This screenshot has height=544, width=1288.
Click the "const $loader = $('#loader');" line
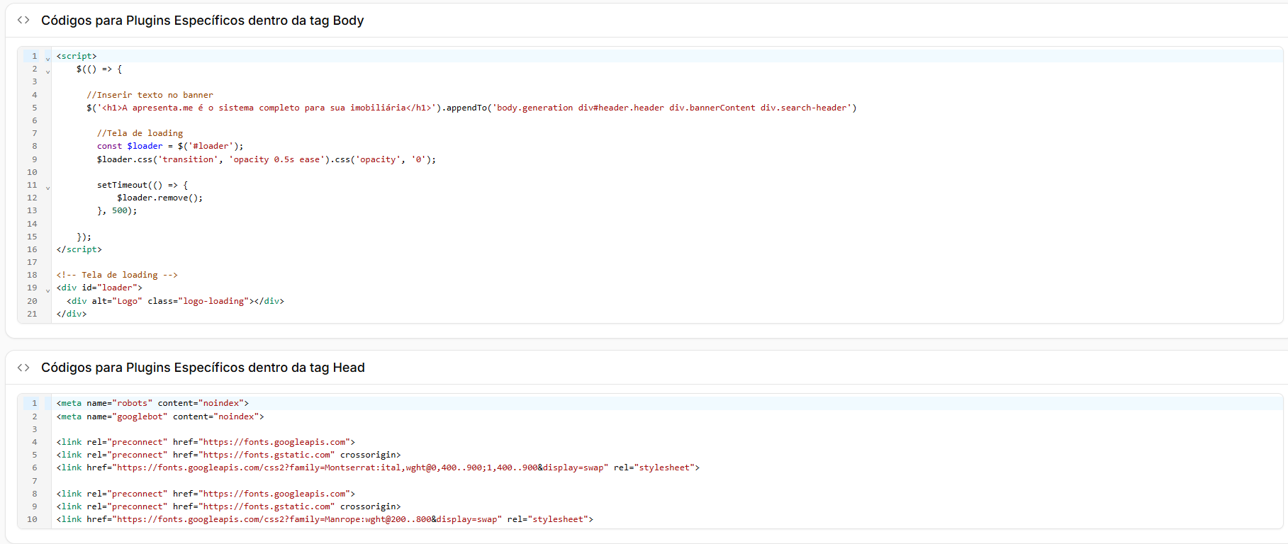point(170,146)
